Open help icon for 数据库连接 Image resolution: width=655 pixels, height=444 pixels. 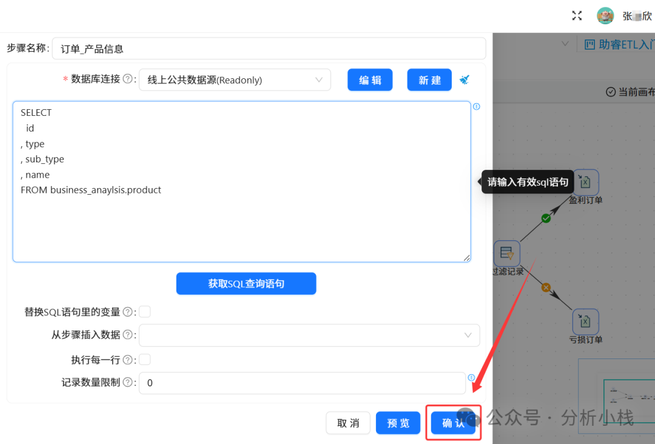(128, 79)
